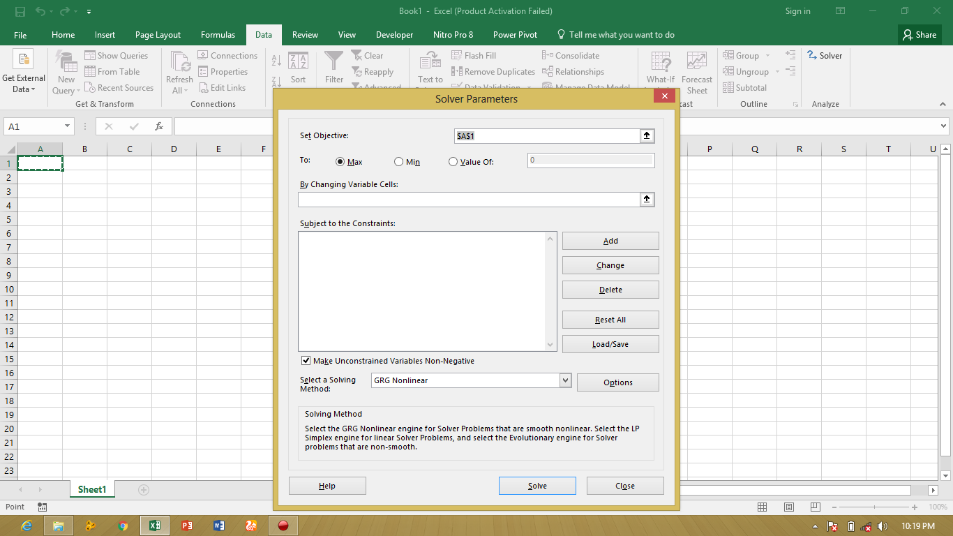Click Remove Duplicates
This screenshot has height=536, width=953.
[493, 71]
